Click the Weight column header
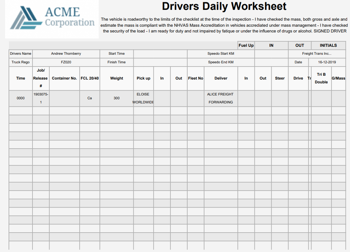This screenshot has height=252, width=350. (117, 78)
